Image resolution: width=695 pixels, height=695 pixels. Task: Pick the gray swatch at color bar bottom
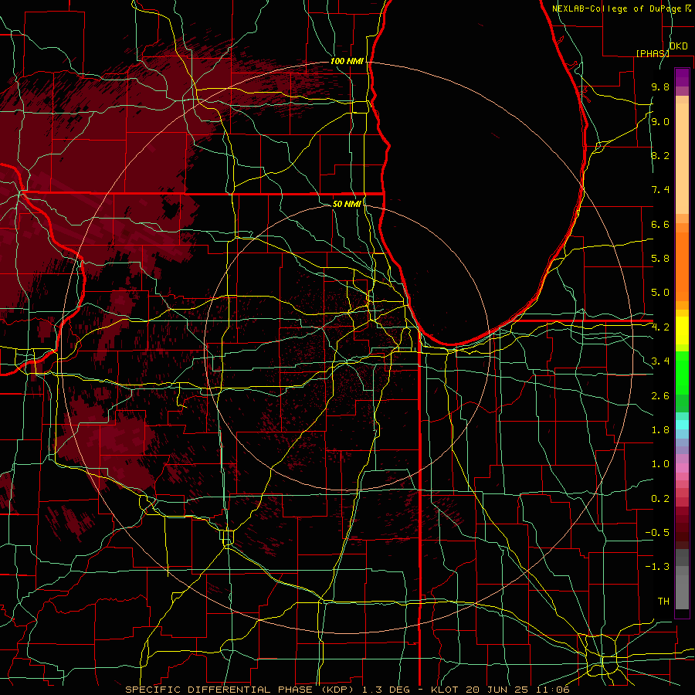coord(682,593)
